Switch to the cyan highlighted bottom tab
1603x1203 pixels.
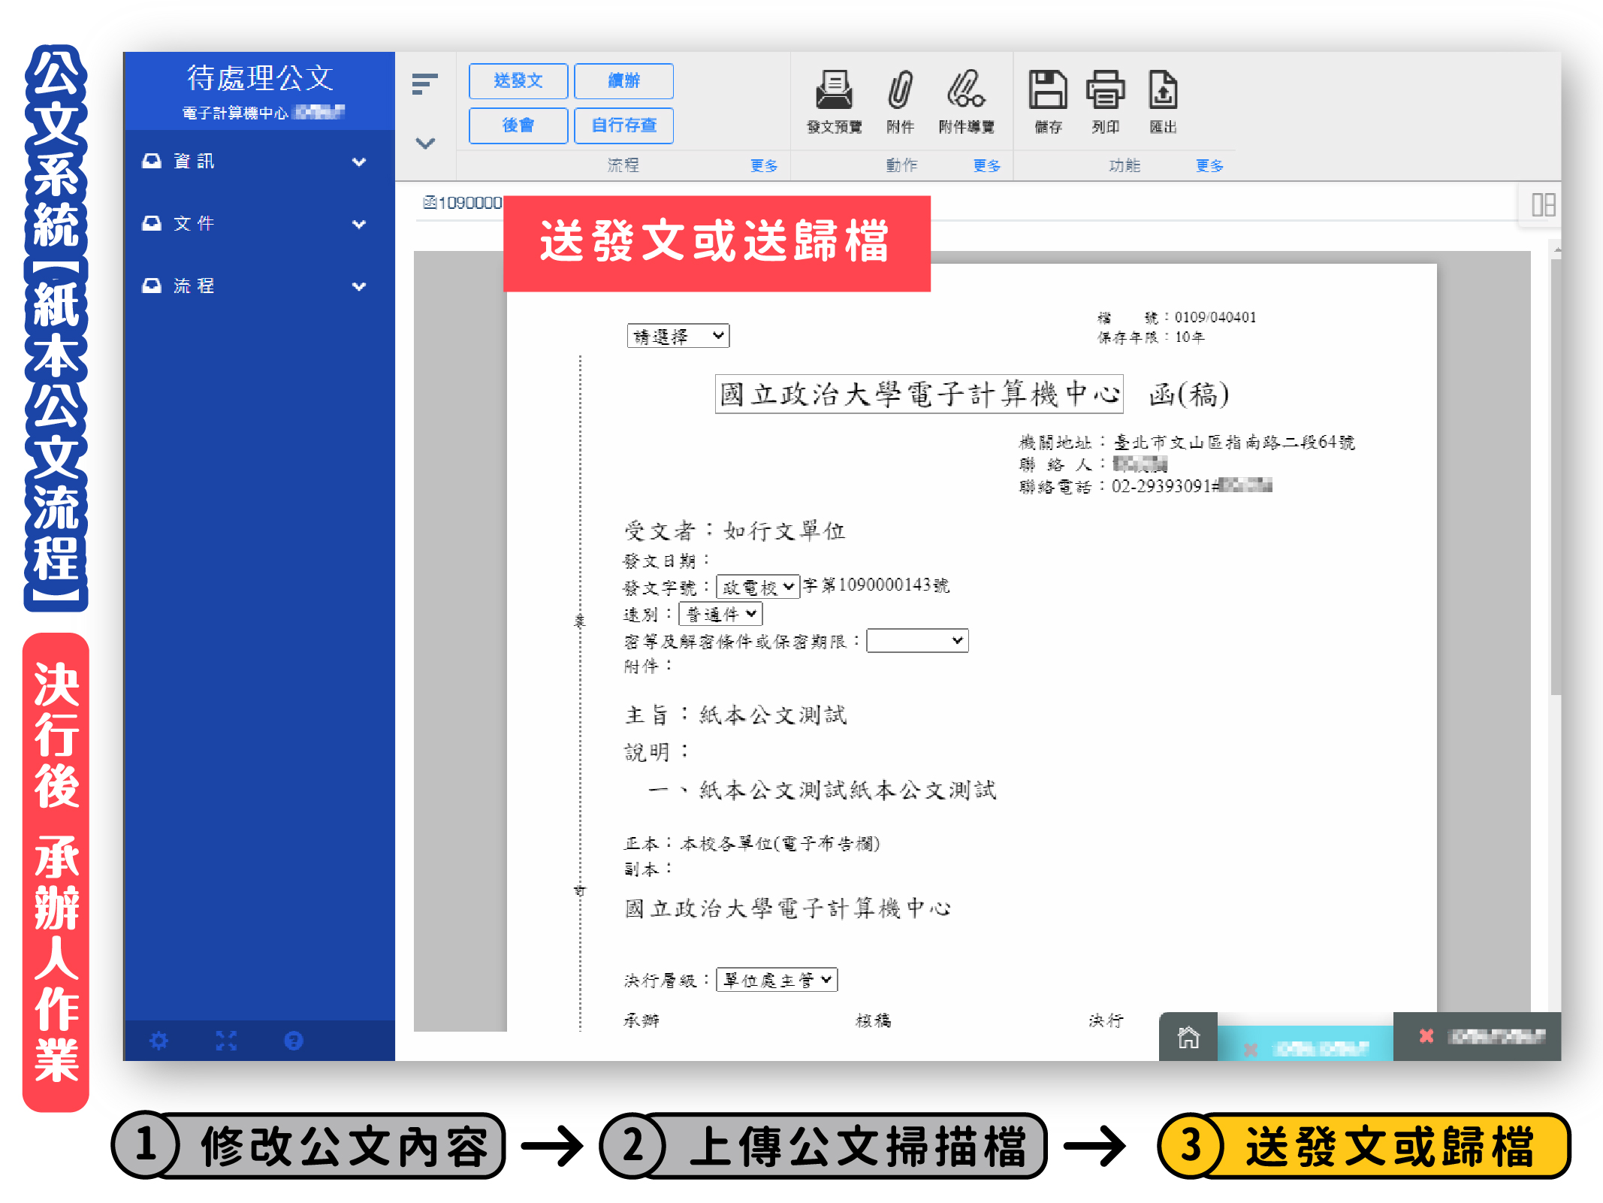1305,1044
